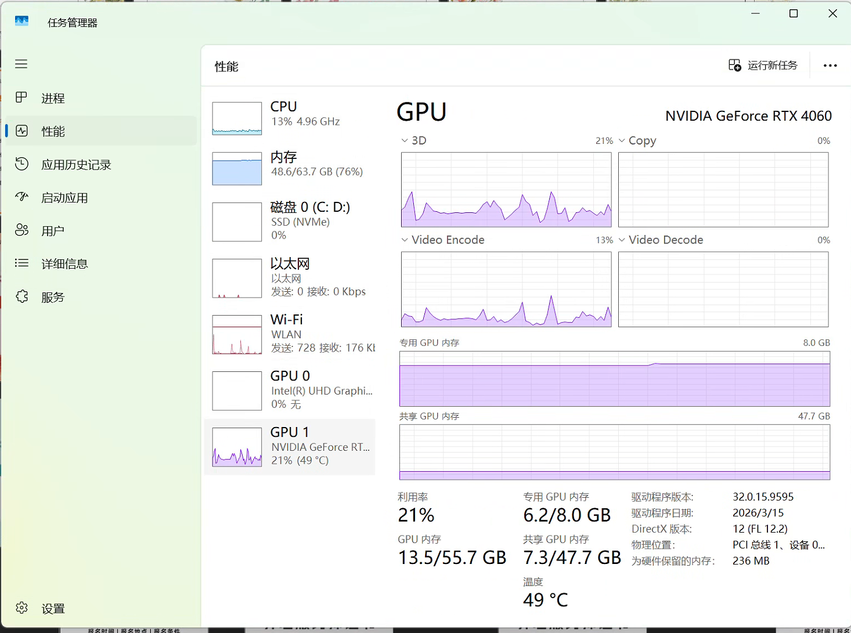Viewport: 851px width, 633px height.
Task: Expand the 3D graph dropdown chevron
Action: coord(405,140)
